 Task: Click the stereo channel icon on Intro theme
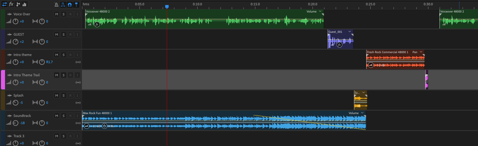click(x=78, y=62)
